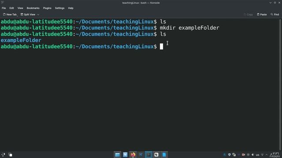Click the Paste toolbar button
This screenshot has height=158, width=282.
[x=262, y=14]
